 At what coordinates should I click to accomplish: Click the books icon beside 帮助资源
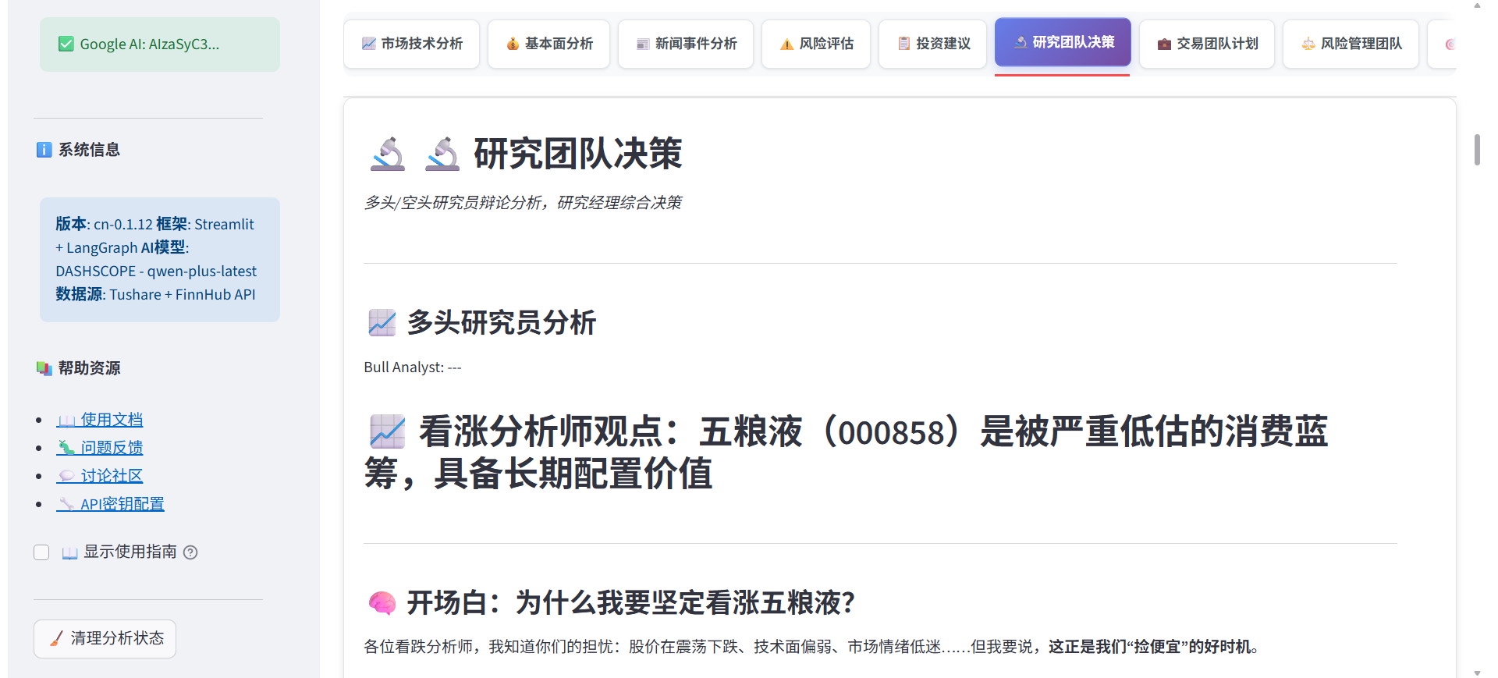coord(44,368)
